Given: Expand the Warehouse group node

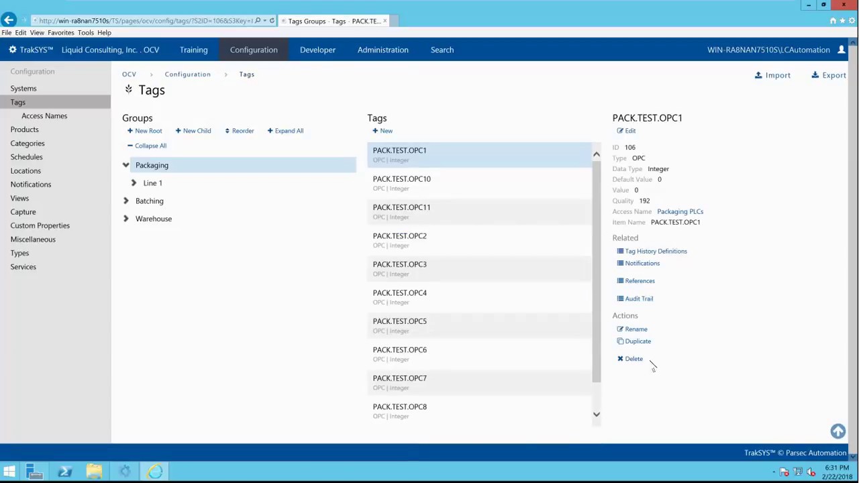Looking at the screenshot, I should [125, 219].
